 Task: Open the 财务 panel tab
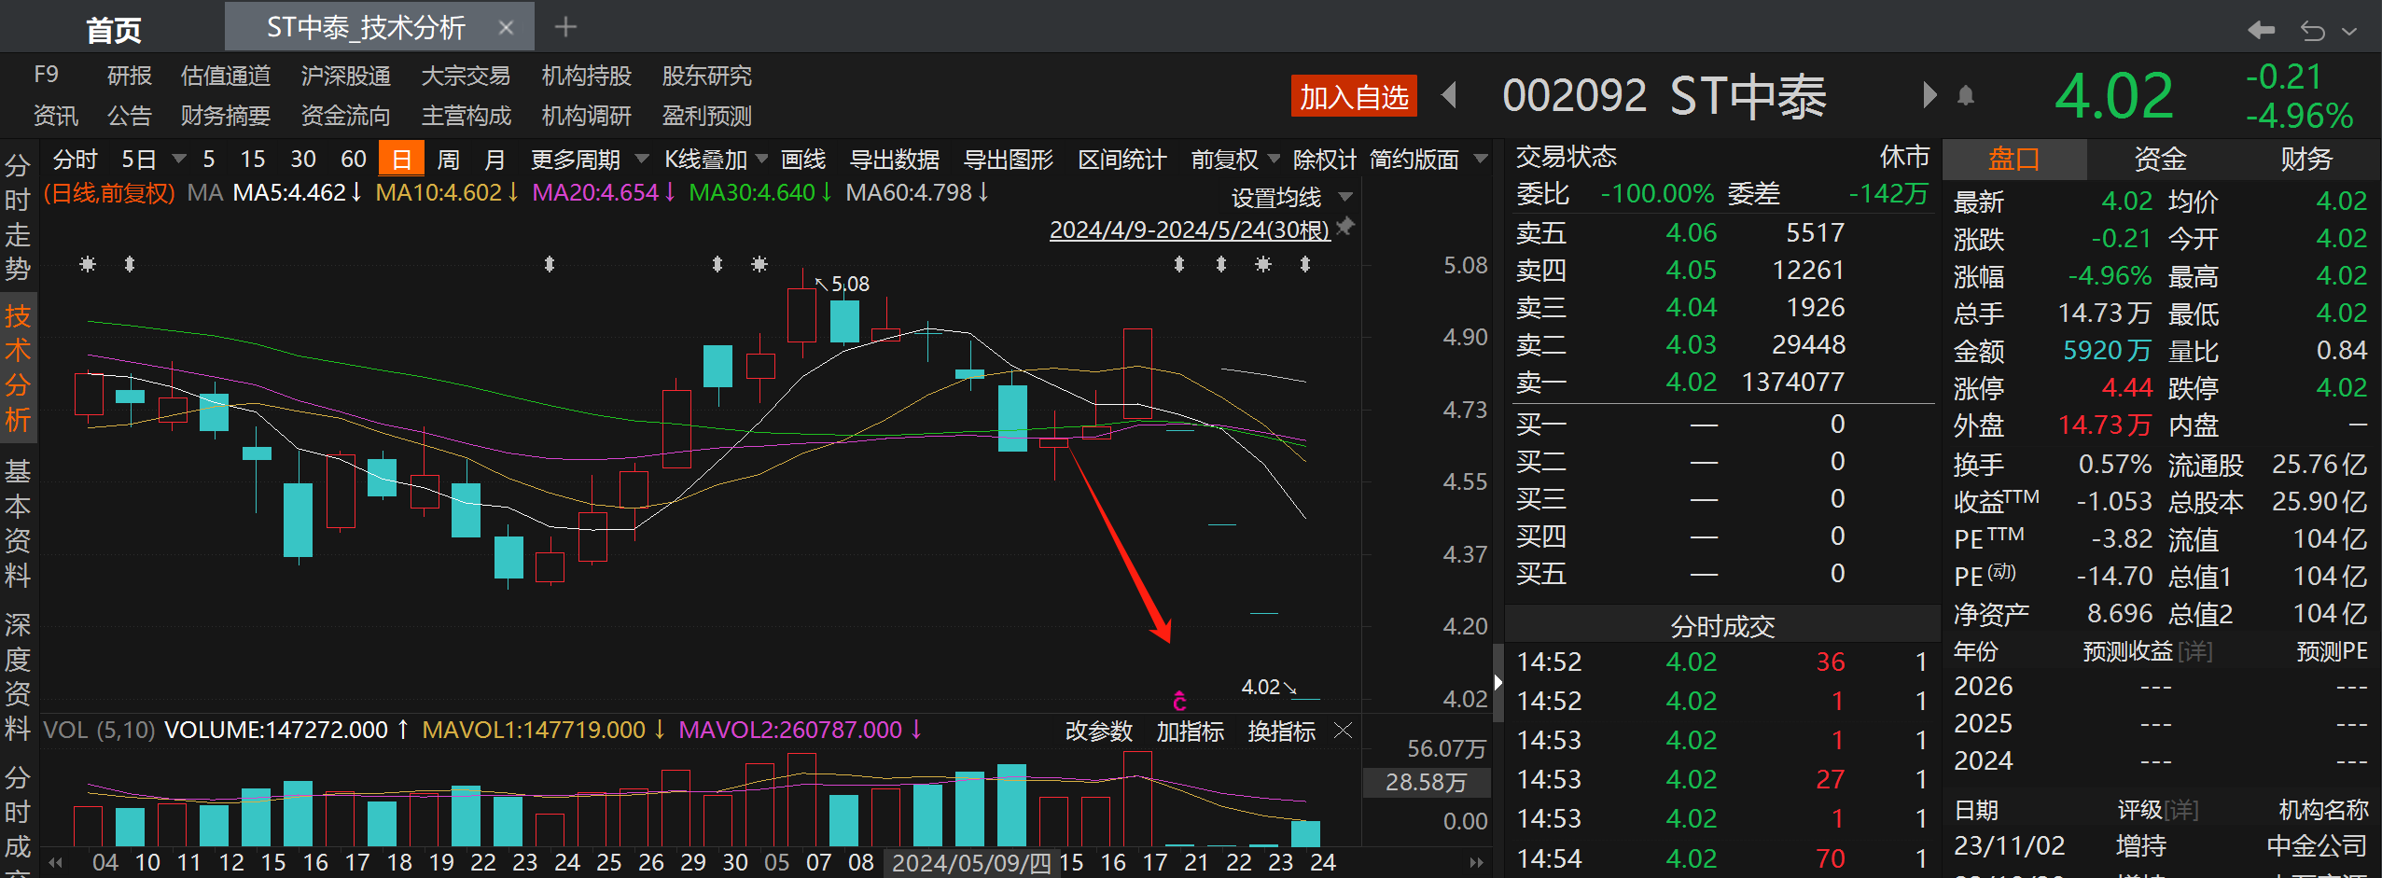[2306, 160]
